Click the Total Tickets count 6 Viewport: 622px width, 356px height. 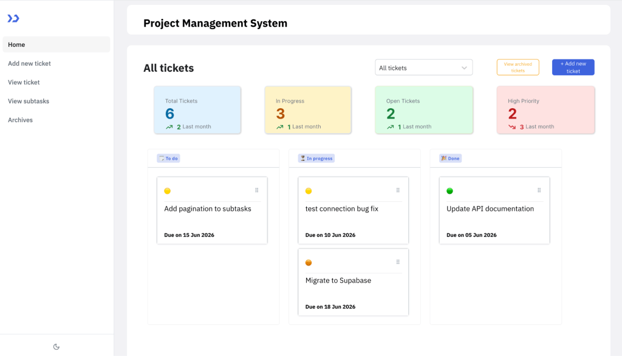coord(170,114)
